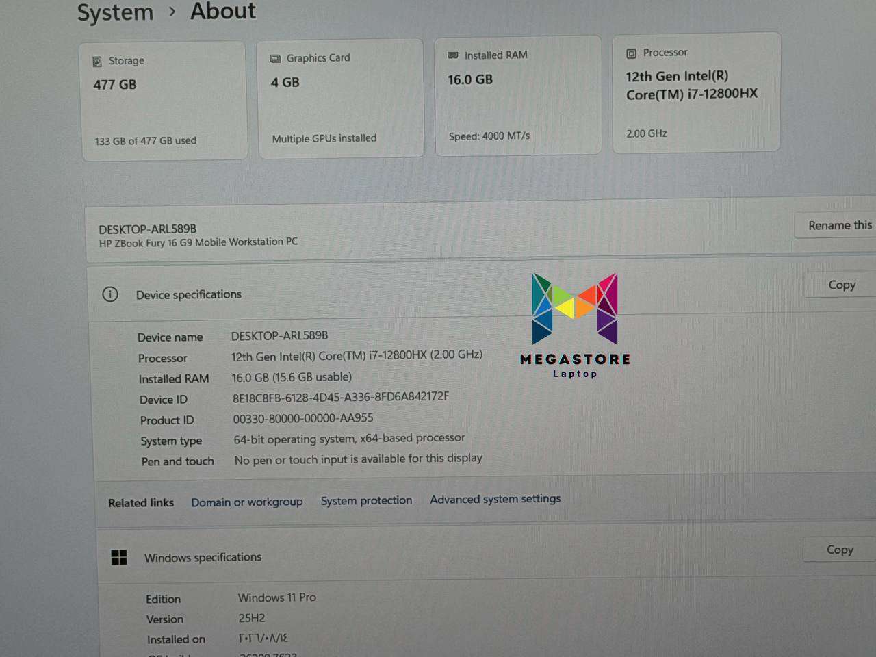Select the Version value '25H2'
Viewport: 876px width, 657px height.
click(251, 618)
